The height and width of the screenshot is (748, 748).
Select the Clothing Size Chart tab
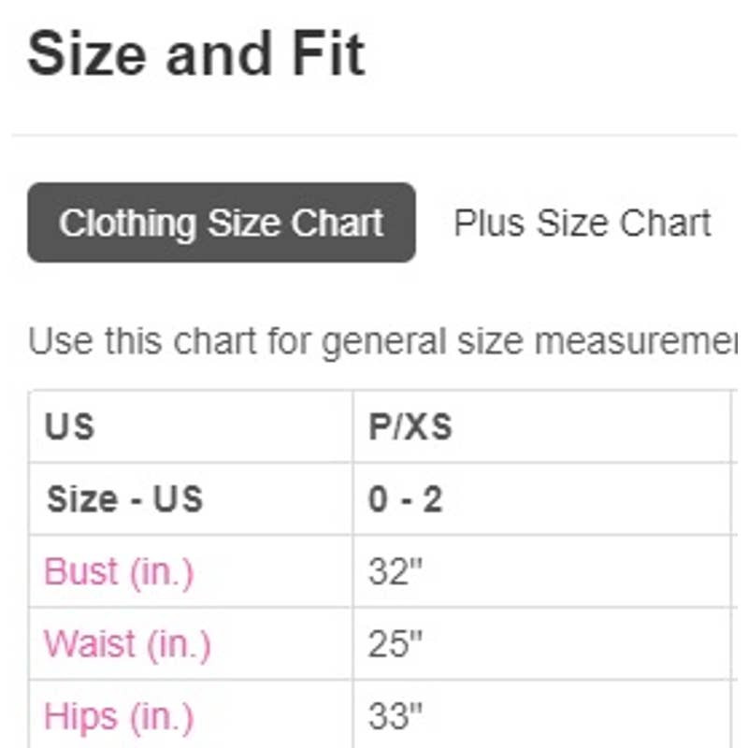tap(222, 223)
